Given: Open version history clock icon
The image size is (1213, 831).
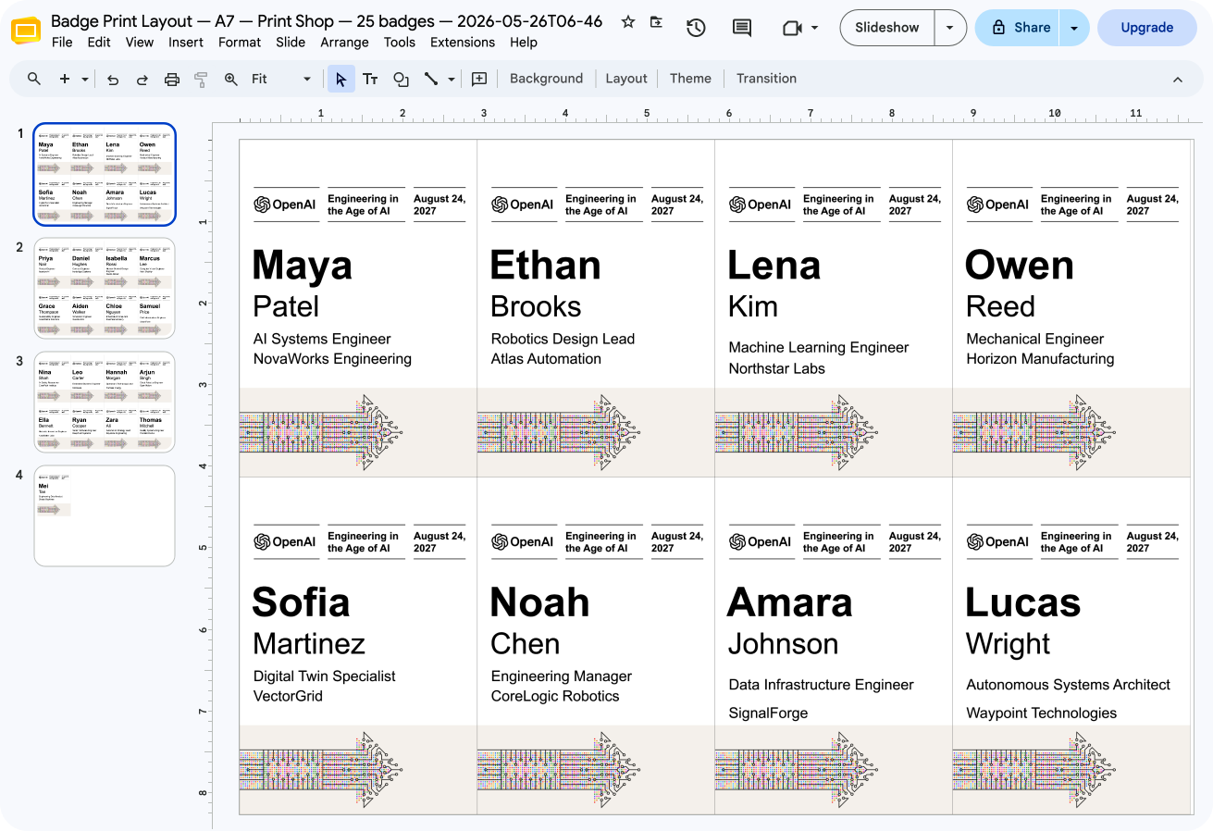Looking at the screenshot, I should (x=697, y=28).
